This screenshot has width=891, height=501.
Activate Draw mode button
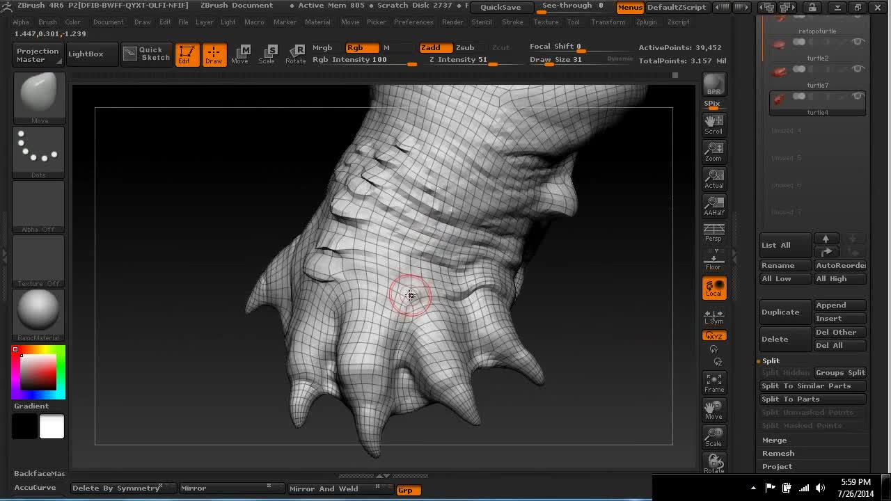click(x=214, y=54)
